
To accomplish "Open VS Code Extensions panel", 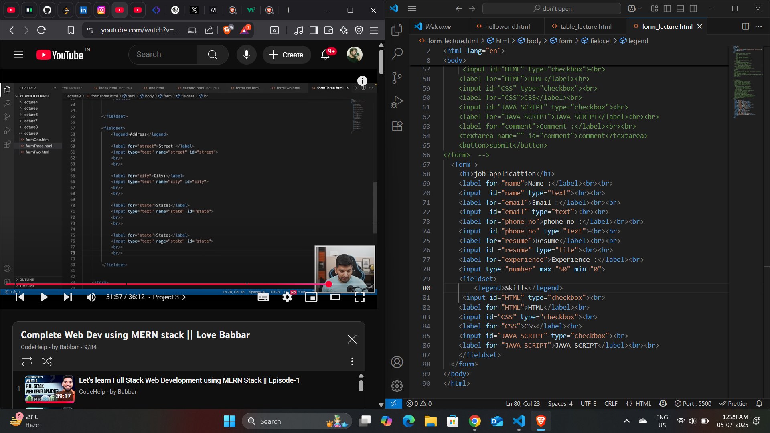I will point(397,126).
